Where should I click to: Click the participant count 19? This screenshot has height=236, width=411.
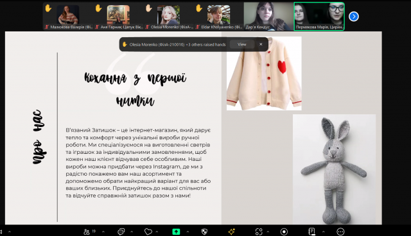(94, 232)
